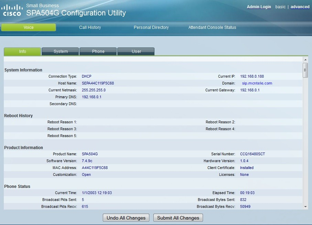This screenshot has width=312, height=225.
Task: Click SPA504G Configuration Utility title
Action: coord(76,13)
